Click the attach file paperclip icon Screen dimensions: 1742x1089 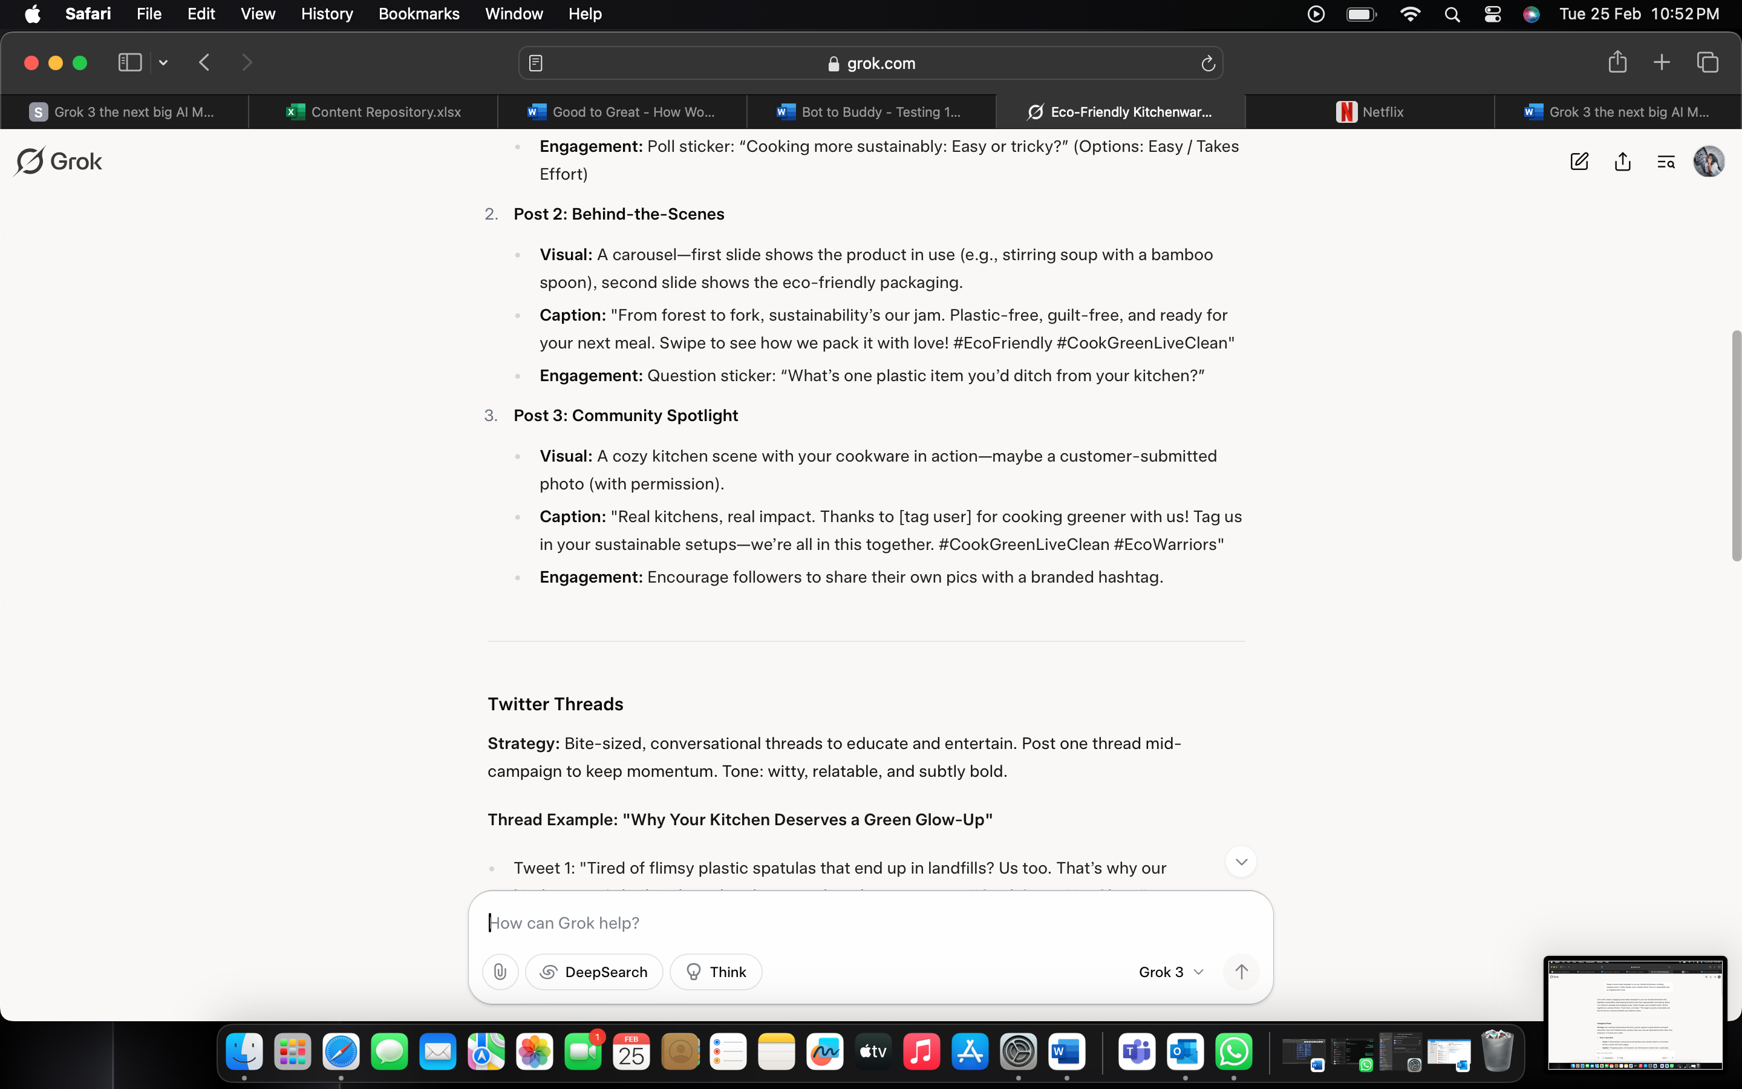coord(500,972)
